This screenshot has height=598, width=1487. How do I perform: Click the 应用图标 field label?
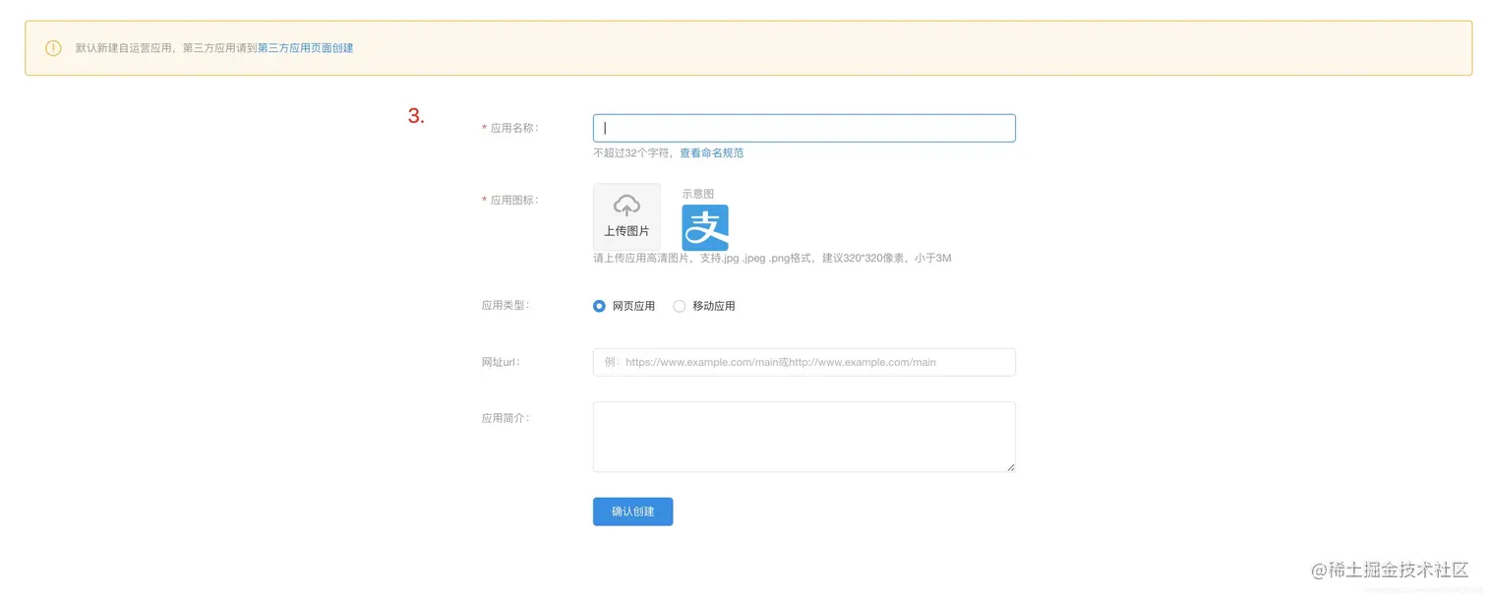tap(511, 200)
